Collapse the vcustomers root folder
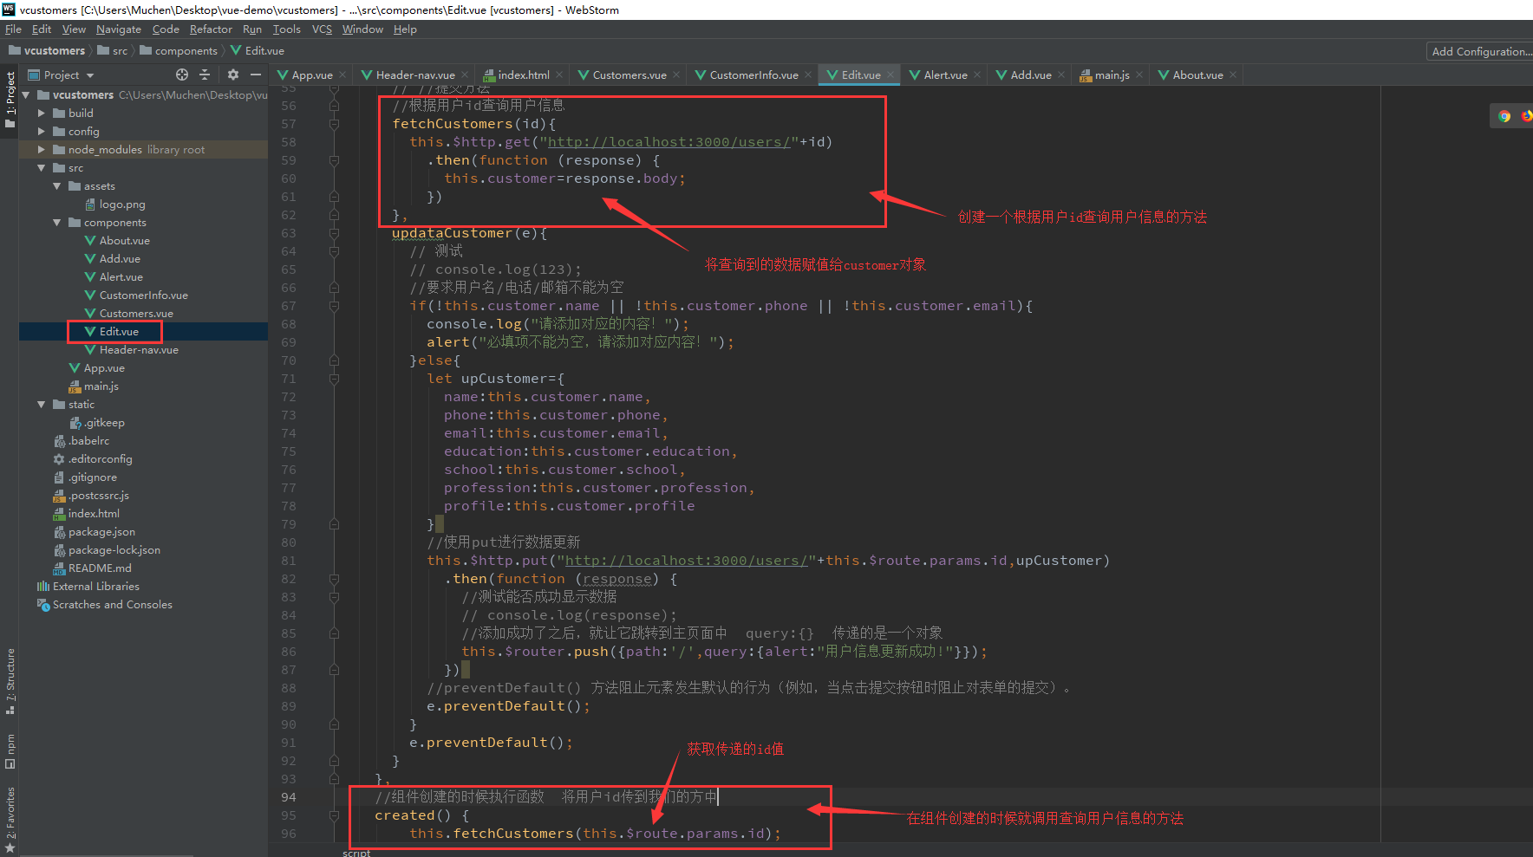The width and height of the screenshot is (1533, 857). pos(26,95)
